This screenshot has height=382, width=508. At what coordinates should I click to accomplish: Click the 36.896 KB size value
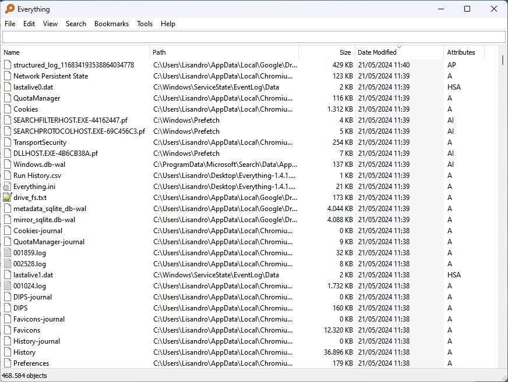pyautogui.click(x=338, y=352)
